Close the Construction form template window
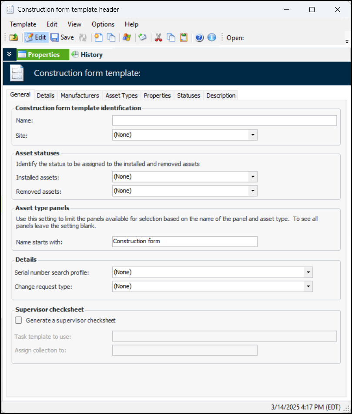Image resolution: width=352 pixels, height=414 pixels. pos(338,10)
